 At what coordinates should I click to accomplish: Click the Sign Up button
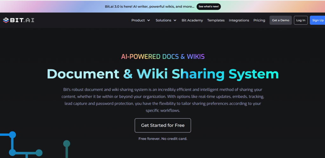pyautogui.click(x=317, y=20)
